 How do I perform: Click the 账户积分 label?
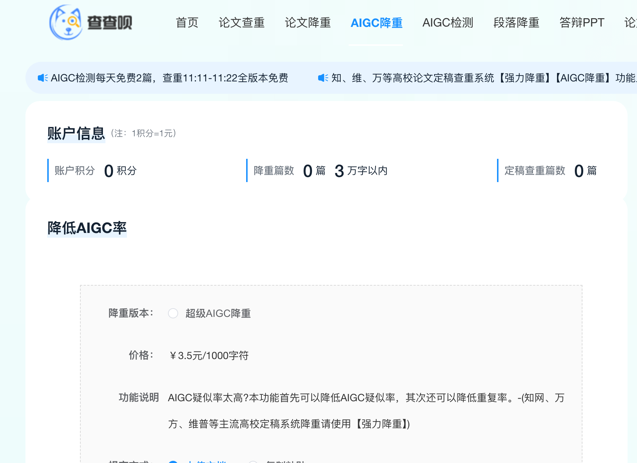[x=75, y=170]
